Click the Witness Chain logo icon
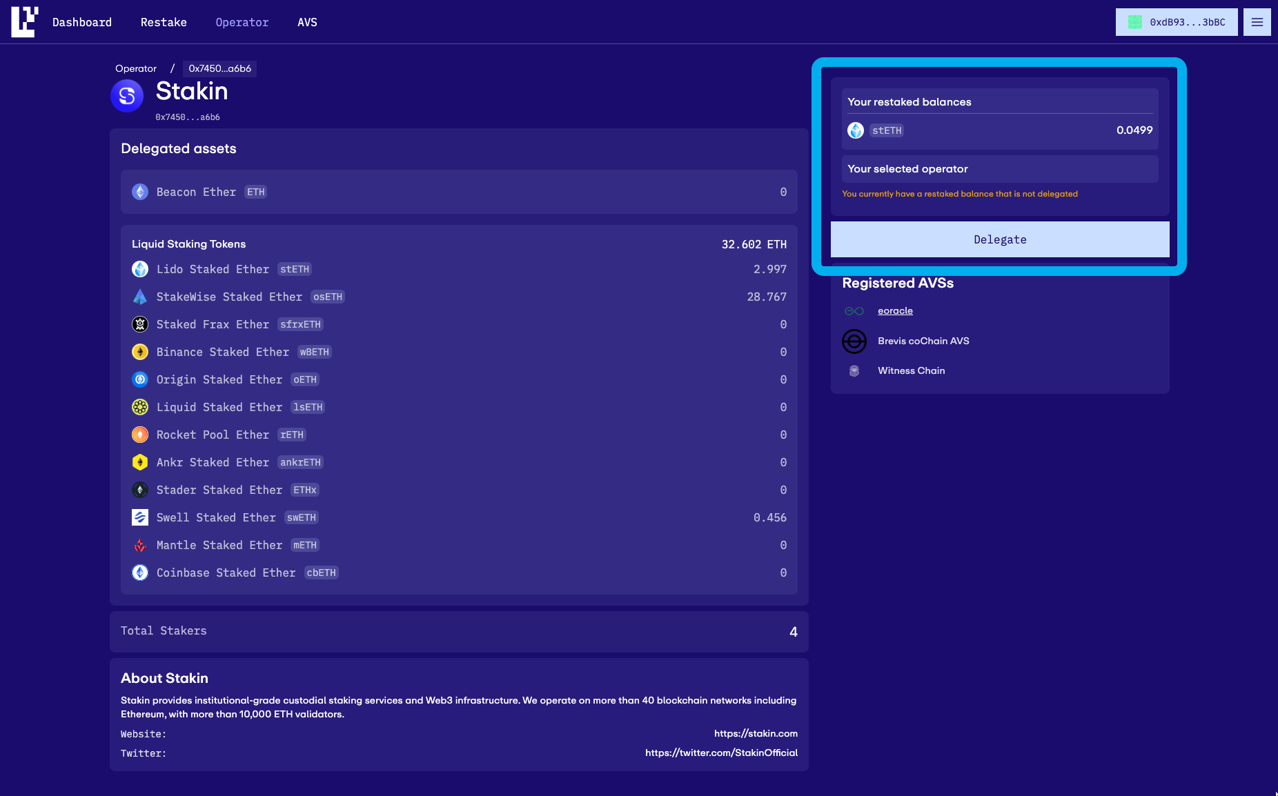 tap(854, 371)
